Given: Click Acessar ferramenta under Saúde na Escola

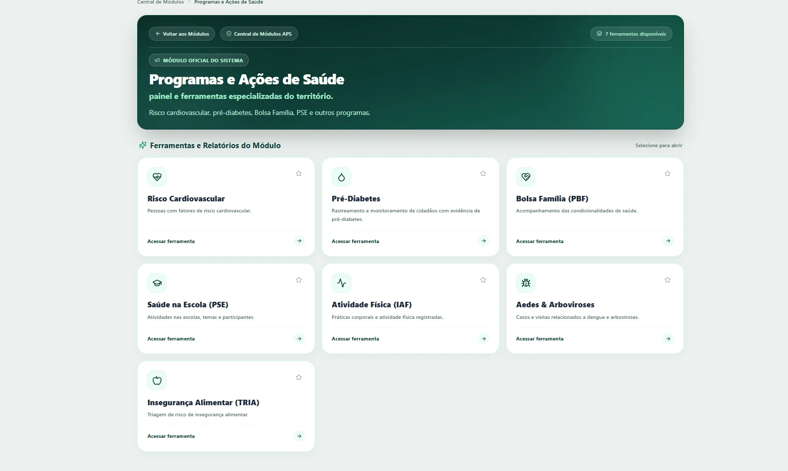Looking at the screenshot, I should (x=171, y=339).
